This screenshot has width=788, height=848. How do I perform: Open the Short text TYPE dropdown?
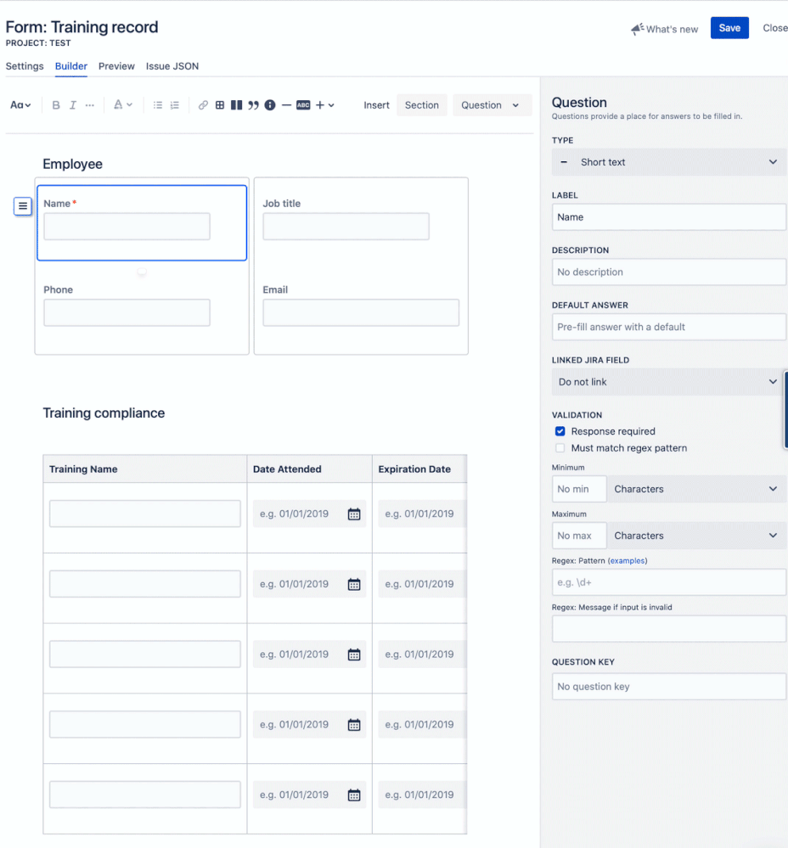(x=668, y=162)
